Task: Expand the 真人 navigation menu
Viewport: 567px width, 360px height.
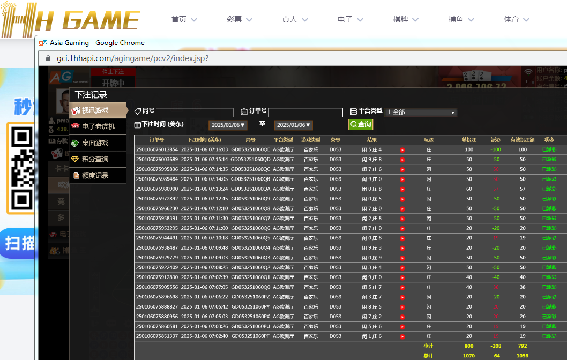Action: pyautogui.click(x=295, y=19)
